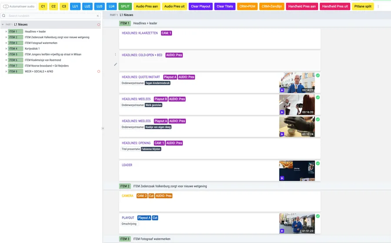Collapse the PART 1 L1 Nieuws tree
The width and height of the screenshot is (391, 243).
point(3,24)
